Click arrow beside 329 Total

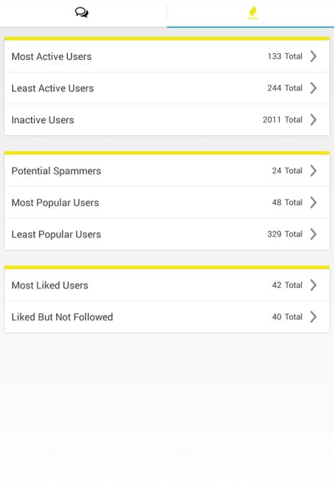(313, 234)
